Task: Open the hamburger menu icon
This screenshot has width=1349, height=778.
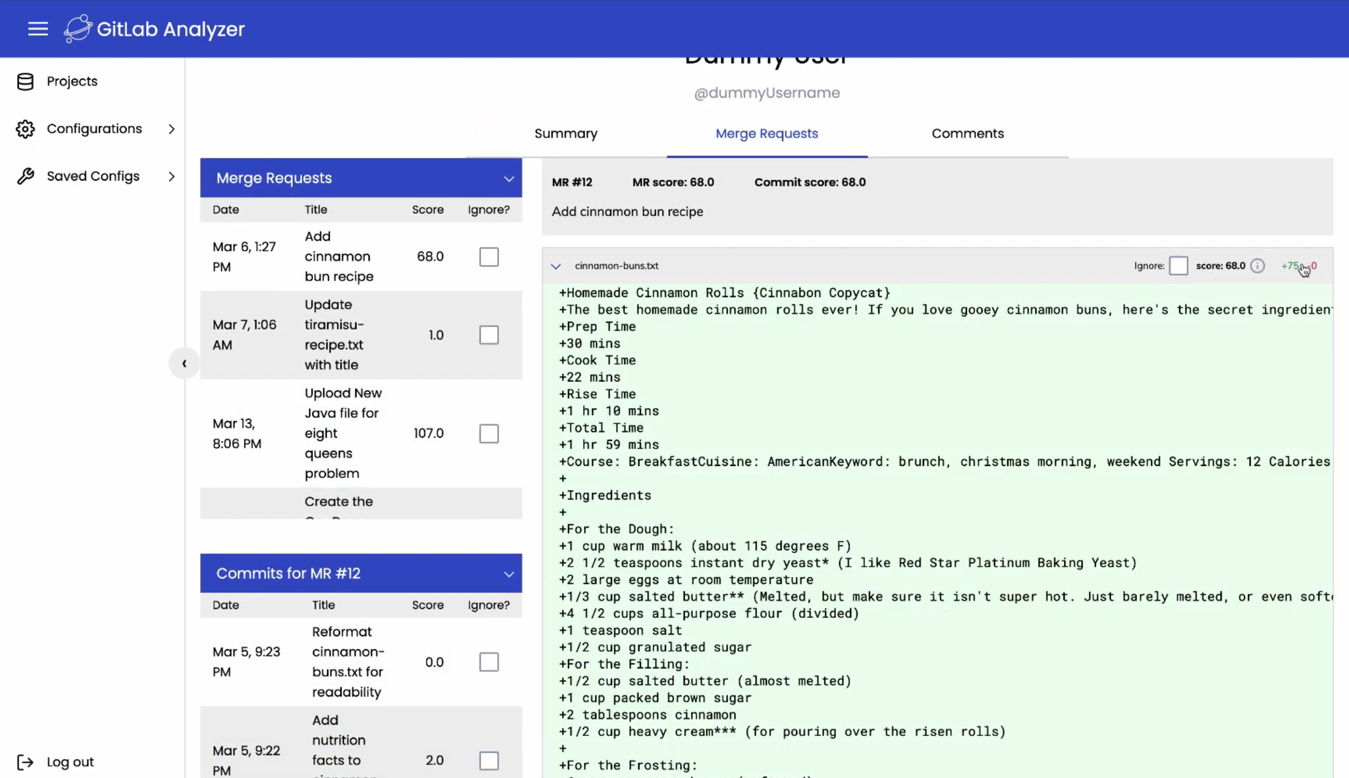Action: 38,29
